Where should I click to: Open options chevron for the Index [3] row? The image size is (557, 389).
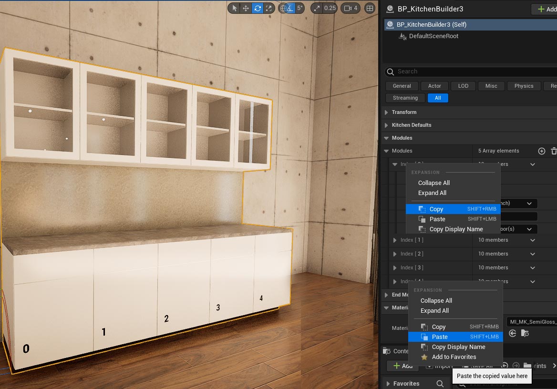(x=533, y=268)
